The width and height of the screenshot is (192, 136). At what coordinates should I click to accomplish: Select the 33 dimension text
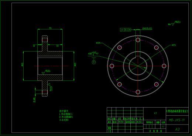pos(57,46)
